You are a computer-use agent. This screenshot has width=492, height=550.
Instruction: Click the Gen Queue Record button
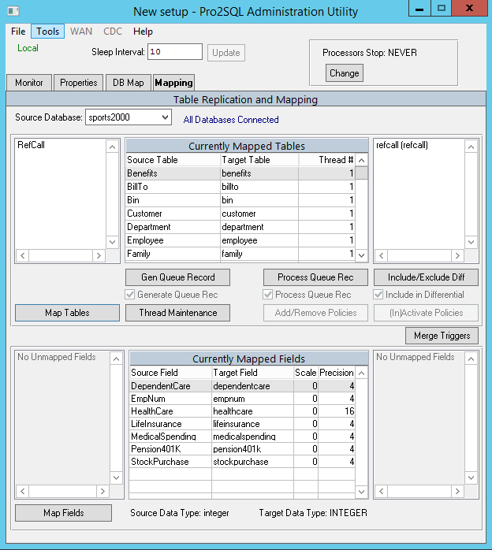[x=178, y=277]
